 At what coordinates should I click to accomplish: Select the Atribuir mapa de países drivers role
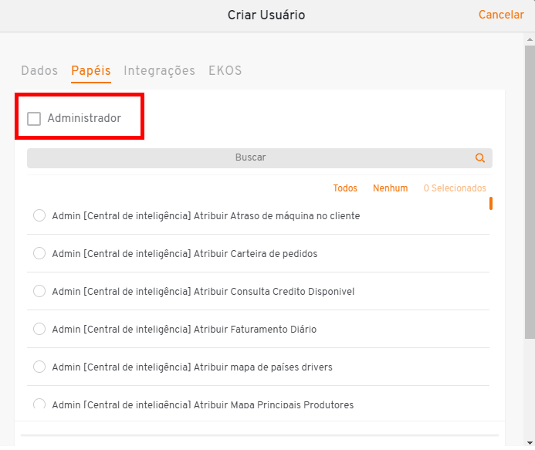[x=39, y=367]
